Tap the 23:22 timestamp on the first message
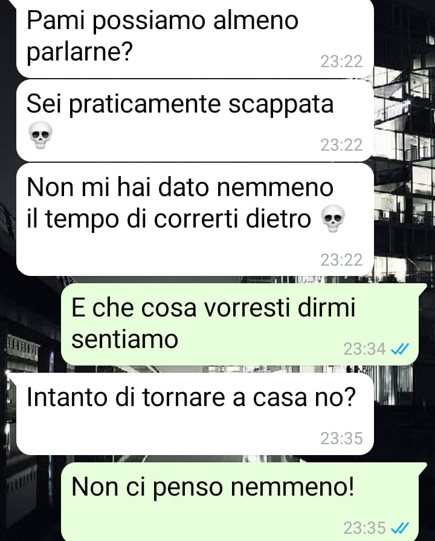435x541 pixels. pyautogui.click(x=341, y=62)
